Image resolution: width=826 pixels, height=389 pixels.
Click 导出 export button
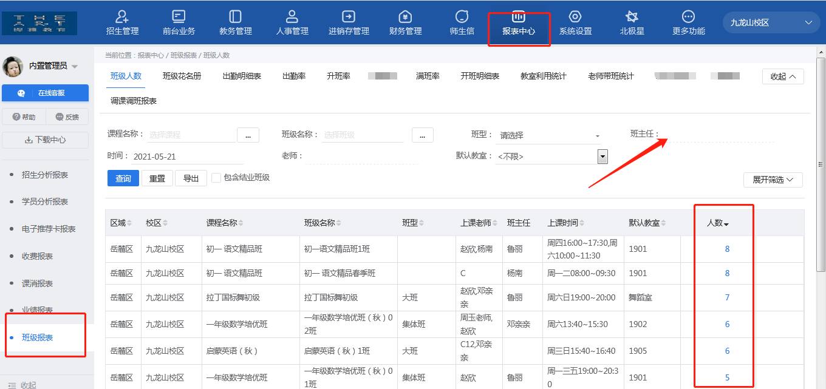[x=191, y=178]
